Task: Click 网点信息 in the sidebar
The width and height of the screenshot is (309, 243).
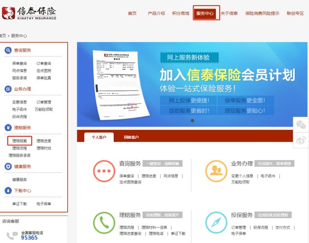Action: 19,71
